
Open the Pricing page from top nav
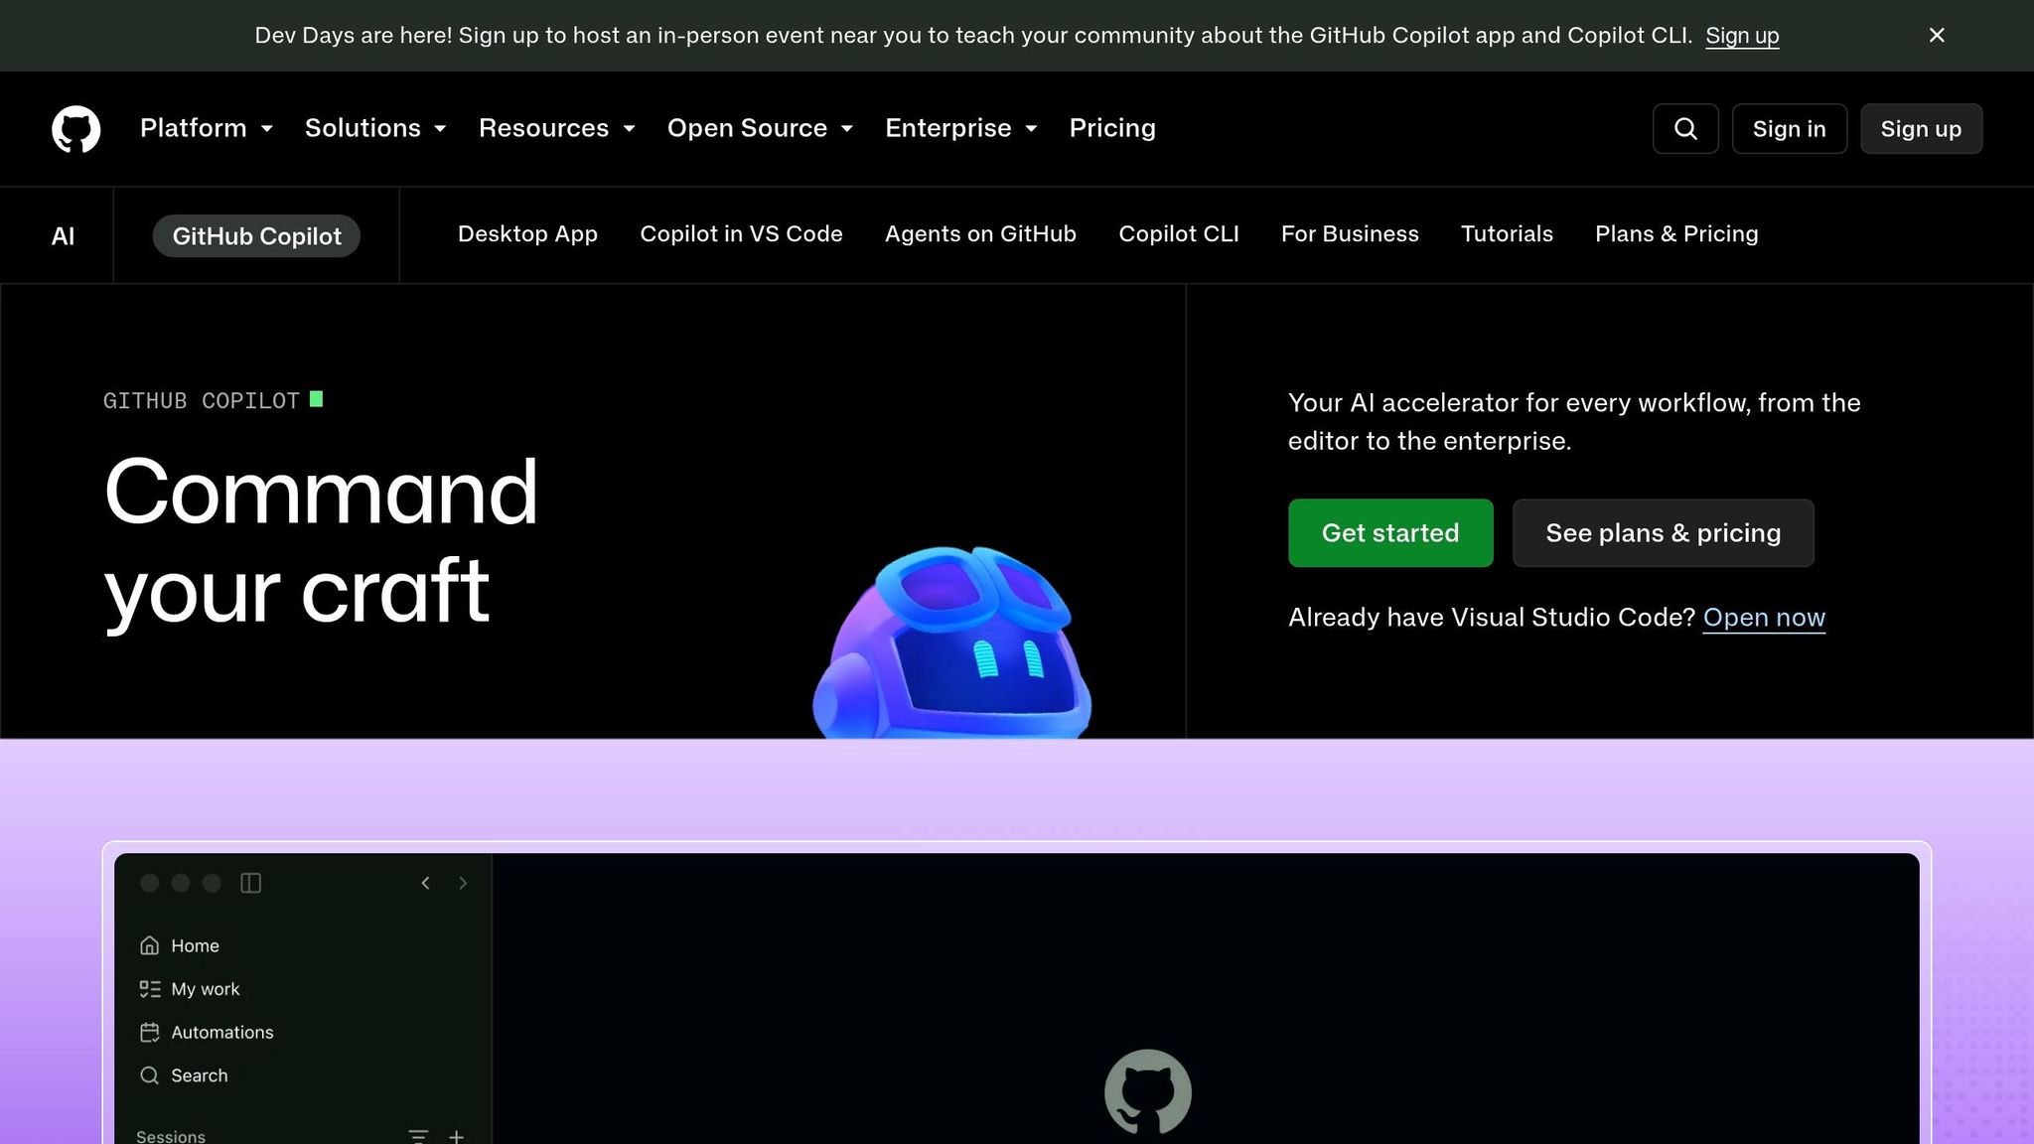[1112, 128]
